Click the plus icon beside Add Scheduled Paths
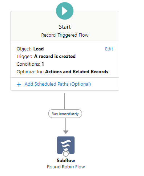144x176 pixels. (x=19, y=85)
